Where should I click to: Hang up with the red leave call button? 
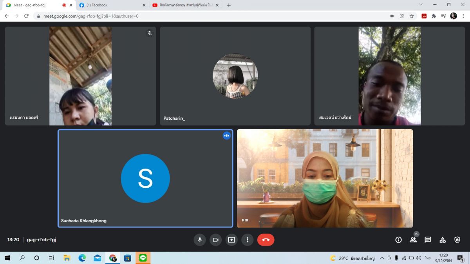(x=266, y=240)
